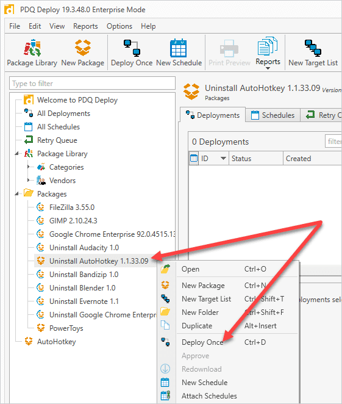Collapse the Packages folder node

click(17, 193)
